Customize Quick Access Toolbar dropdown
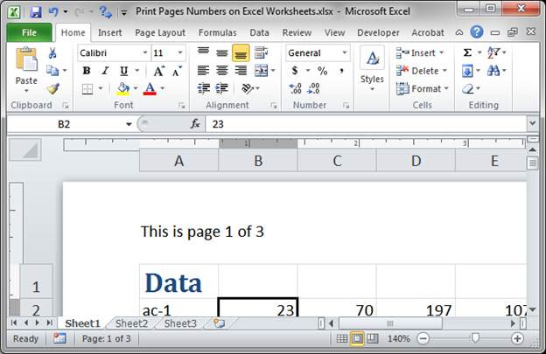The width and height of the screenshot is (546, 354). 123,13
